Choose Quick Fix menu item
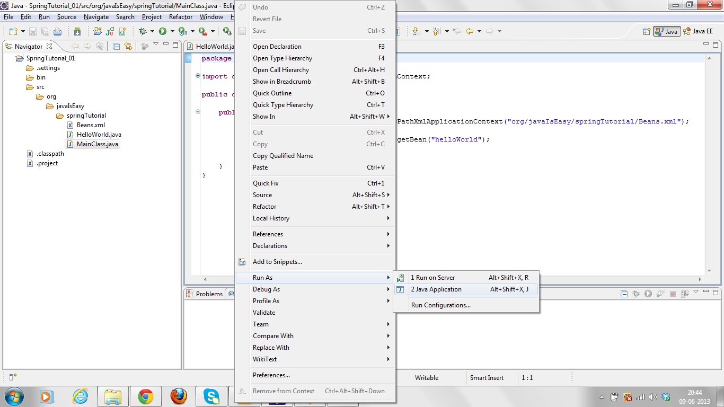This screenshot has width=724, height=407. point(315,183)
